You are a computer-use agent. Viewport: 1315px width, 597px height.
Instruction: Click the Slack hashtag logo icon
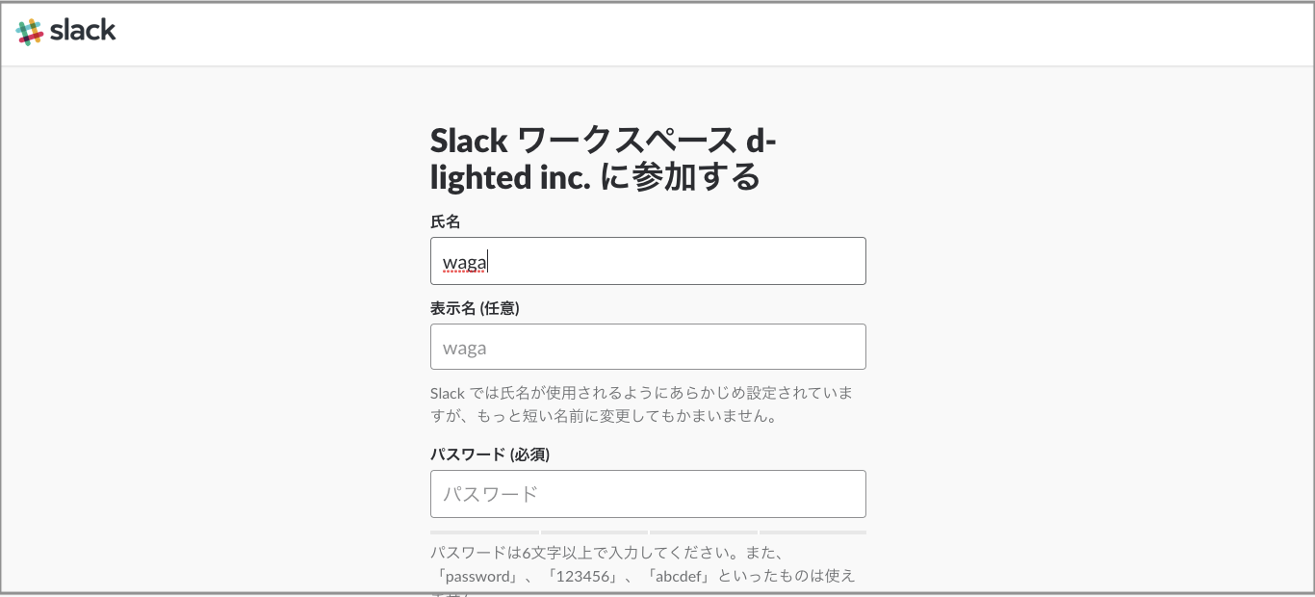30,32
